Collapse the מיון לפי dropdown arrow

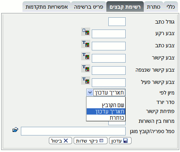coord(90,93)
